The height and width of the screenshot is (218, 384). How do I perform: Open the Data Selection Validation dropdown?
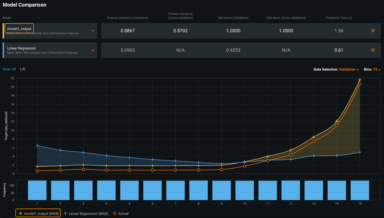pyautogui.click(x=349, y=69)
